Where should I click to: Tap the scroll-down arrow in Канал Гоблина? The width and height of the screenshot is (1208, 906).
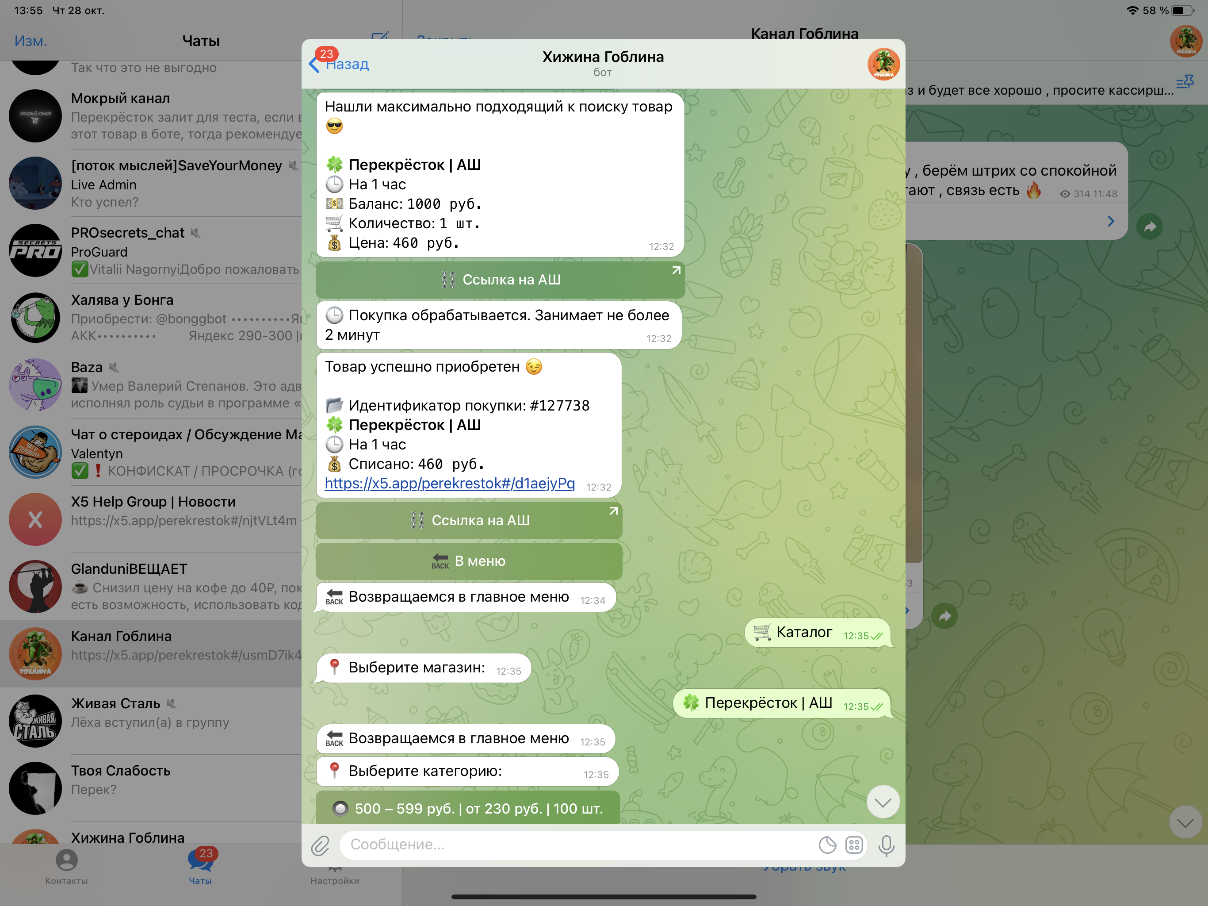click(1185, 822)
